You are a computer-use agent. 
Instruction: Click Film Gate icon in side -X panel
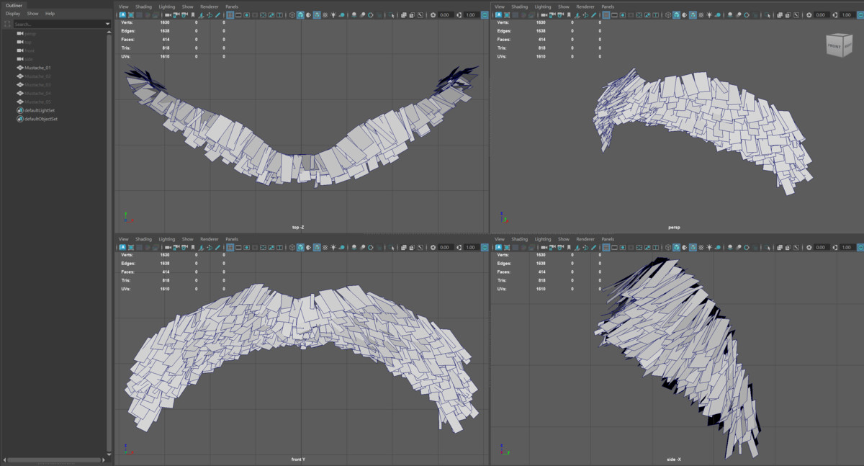tap(614, 247)
